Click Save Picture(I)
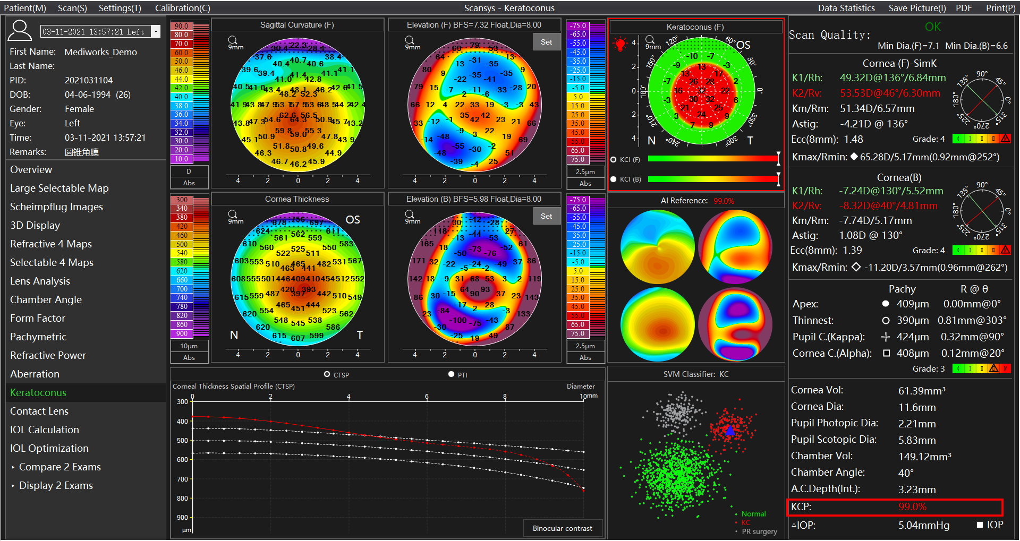The image size is (1020, 541). pyautogui.click(x=917, y=8)
